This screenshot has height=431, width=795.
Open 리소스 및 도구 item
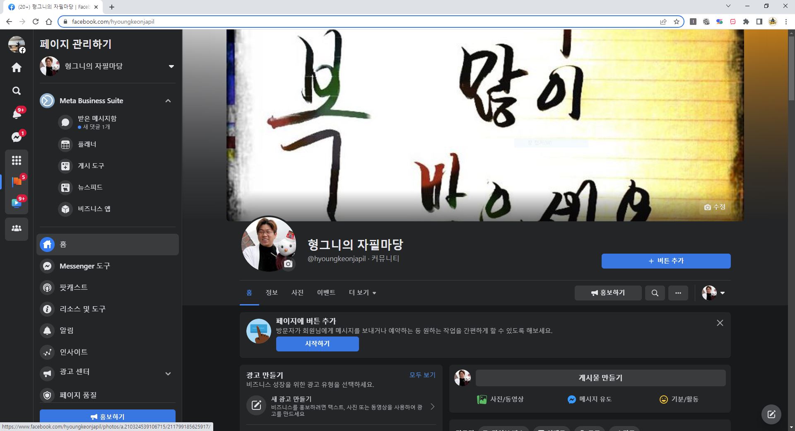[x=108, y=309]
